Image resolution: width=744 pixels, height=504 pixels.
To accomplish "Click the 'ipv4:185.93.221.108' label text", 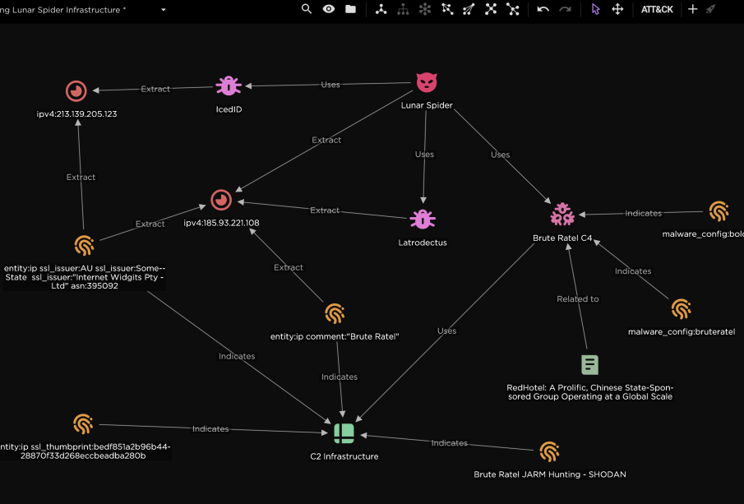I will pos(222,223).
